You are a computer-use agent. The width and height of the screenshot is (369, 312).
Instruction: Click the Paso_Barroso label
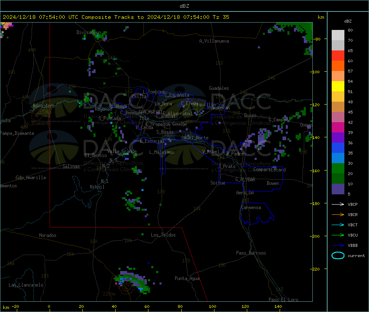point(251,253)
